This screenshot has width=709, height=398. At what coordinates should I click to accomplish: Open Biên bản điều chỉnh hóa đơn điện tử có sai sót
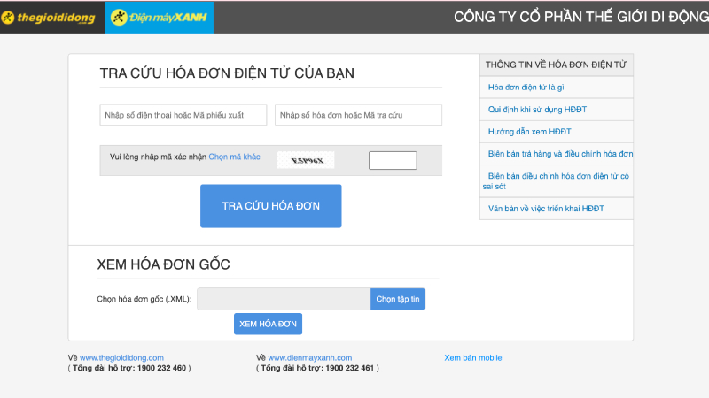(557, 181)
